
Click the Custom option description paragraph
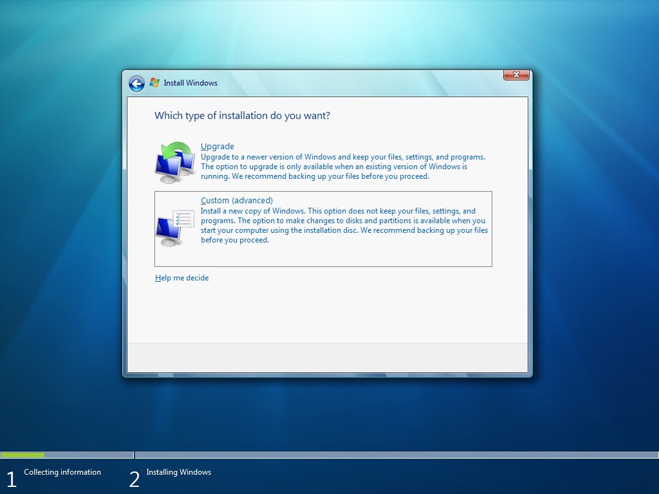point(344,226)
